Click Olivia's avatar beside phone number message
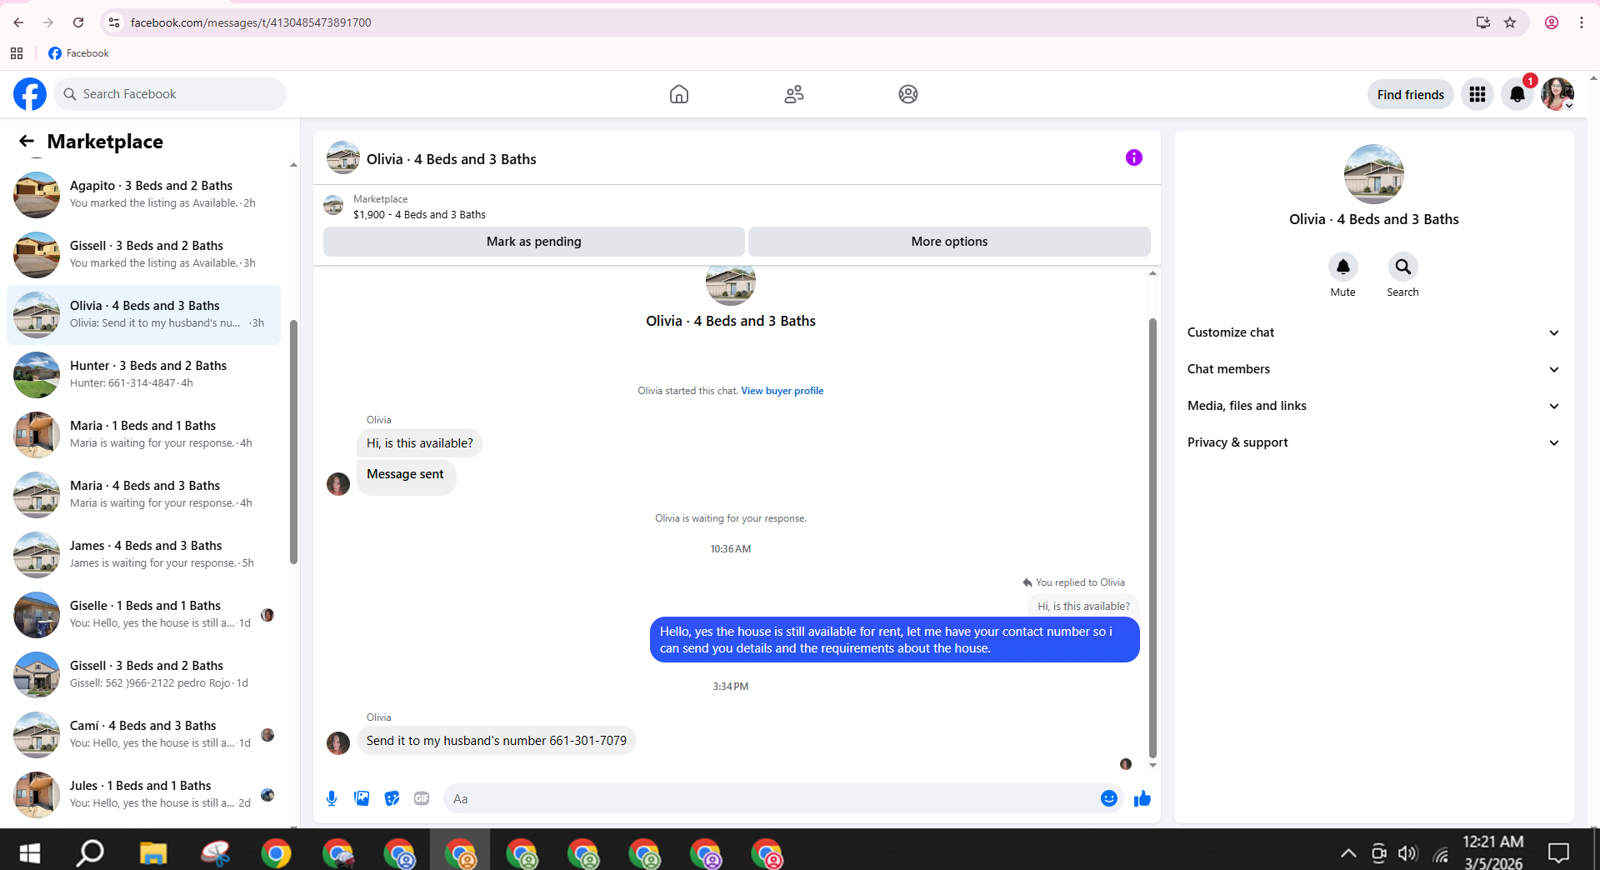This screenshot has height=870, width=1600. coord(338,742)
